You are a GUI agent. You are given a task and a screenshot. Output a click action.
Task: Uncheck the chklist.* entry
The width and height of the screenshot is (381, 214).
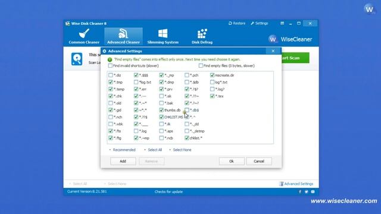coord(187,138)
